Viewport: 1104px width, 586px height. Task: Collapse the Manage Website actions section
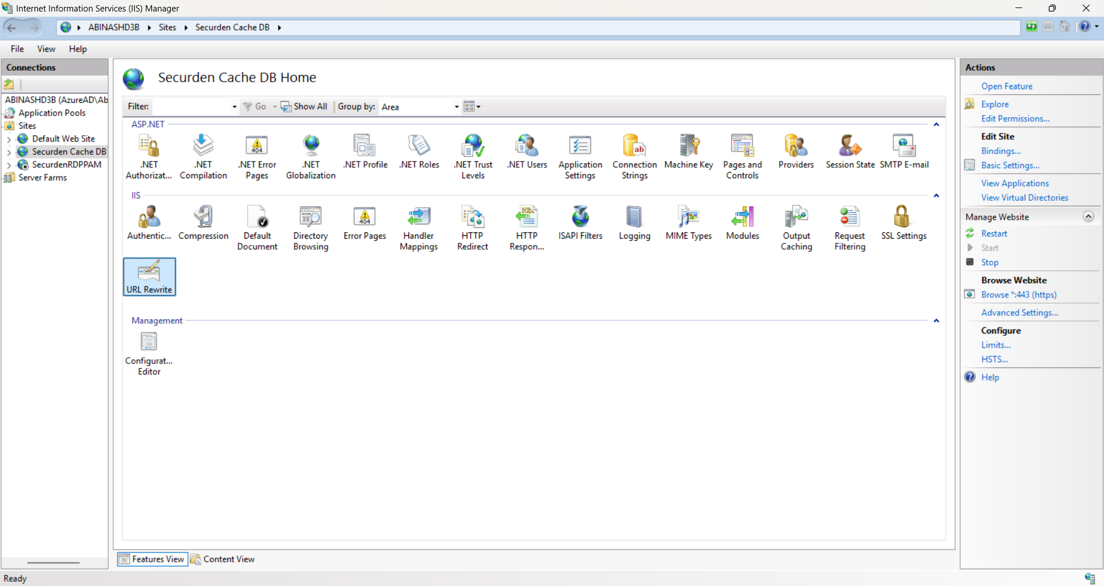(1088, 216)
